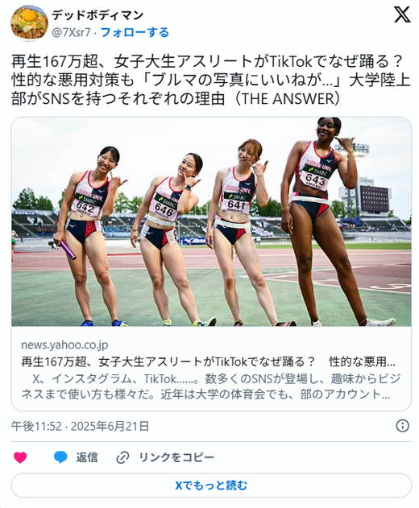Open the food bowl profile avatar
419x508 pixels.
click(30, 23)
